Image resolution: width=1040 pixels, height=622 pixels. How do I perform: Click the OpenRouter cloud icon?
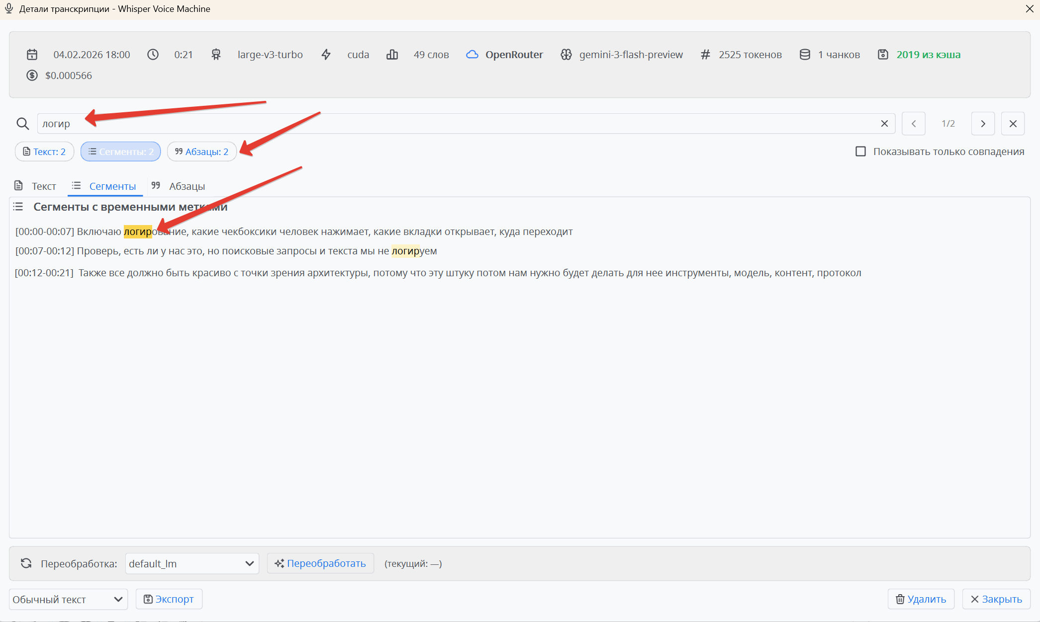[472, 55]
